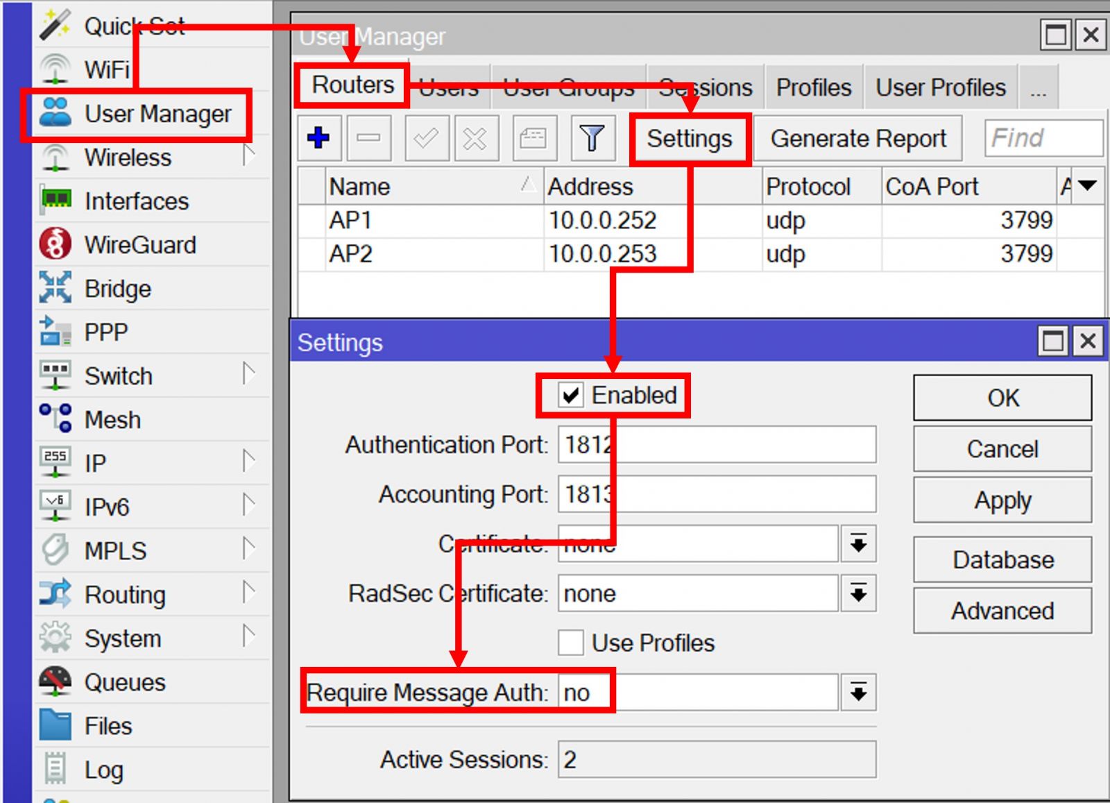Select the AP1 router row

click(x=430, y=221)
